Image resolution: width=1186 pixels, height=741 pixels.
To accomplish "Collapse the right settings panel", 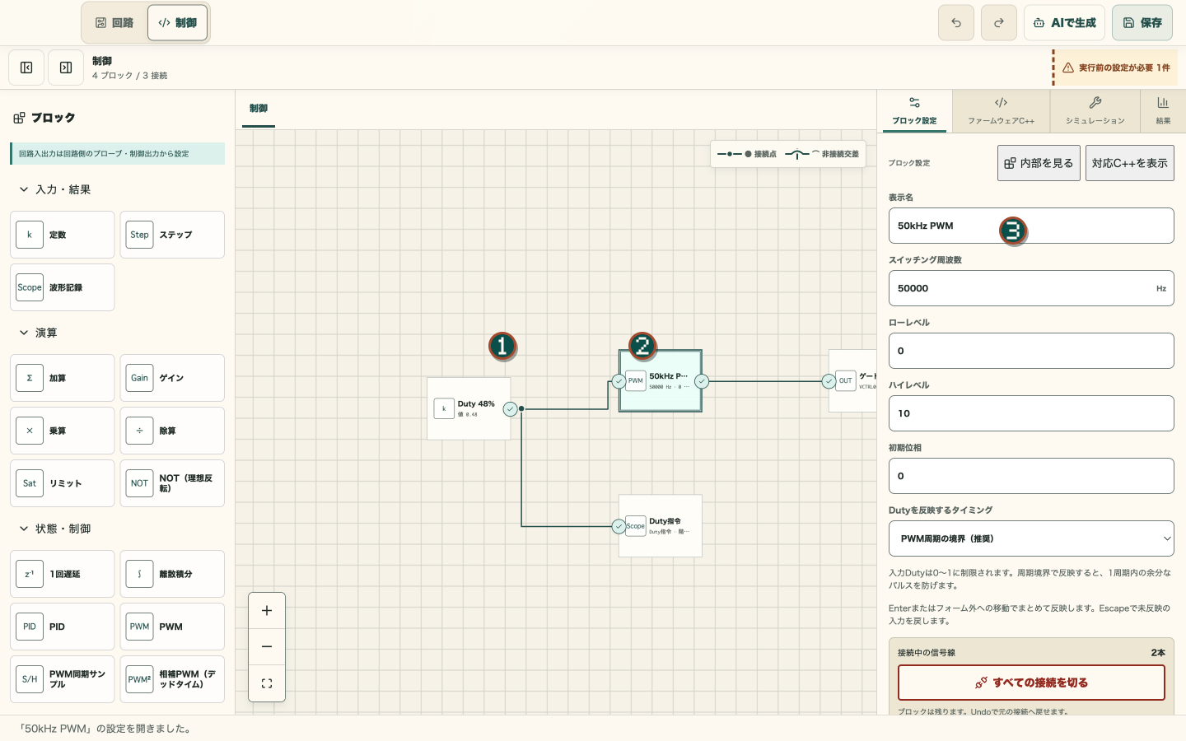I will (x=66, y=68).
